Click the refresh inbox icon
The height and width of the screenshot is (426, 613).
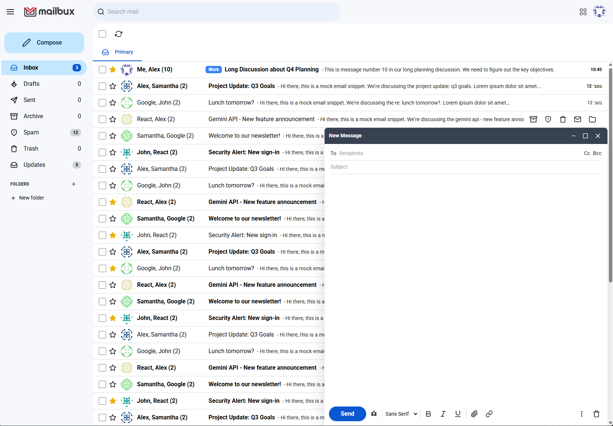tap(119, 34)
